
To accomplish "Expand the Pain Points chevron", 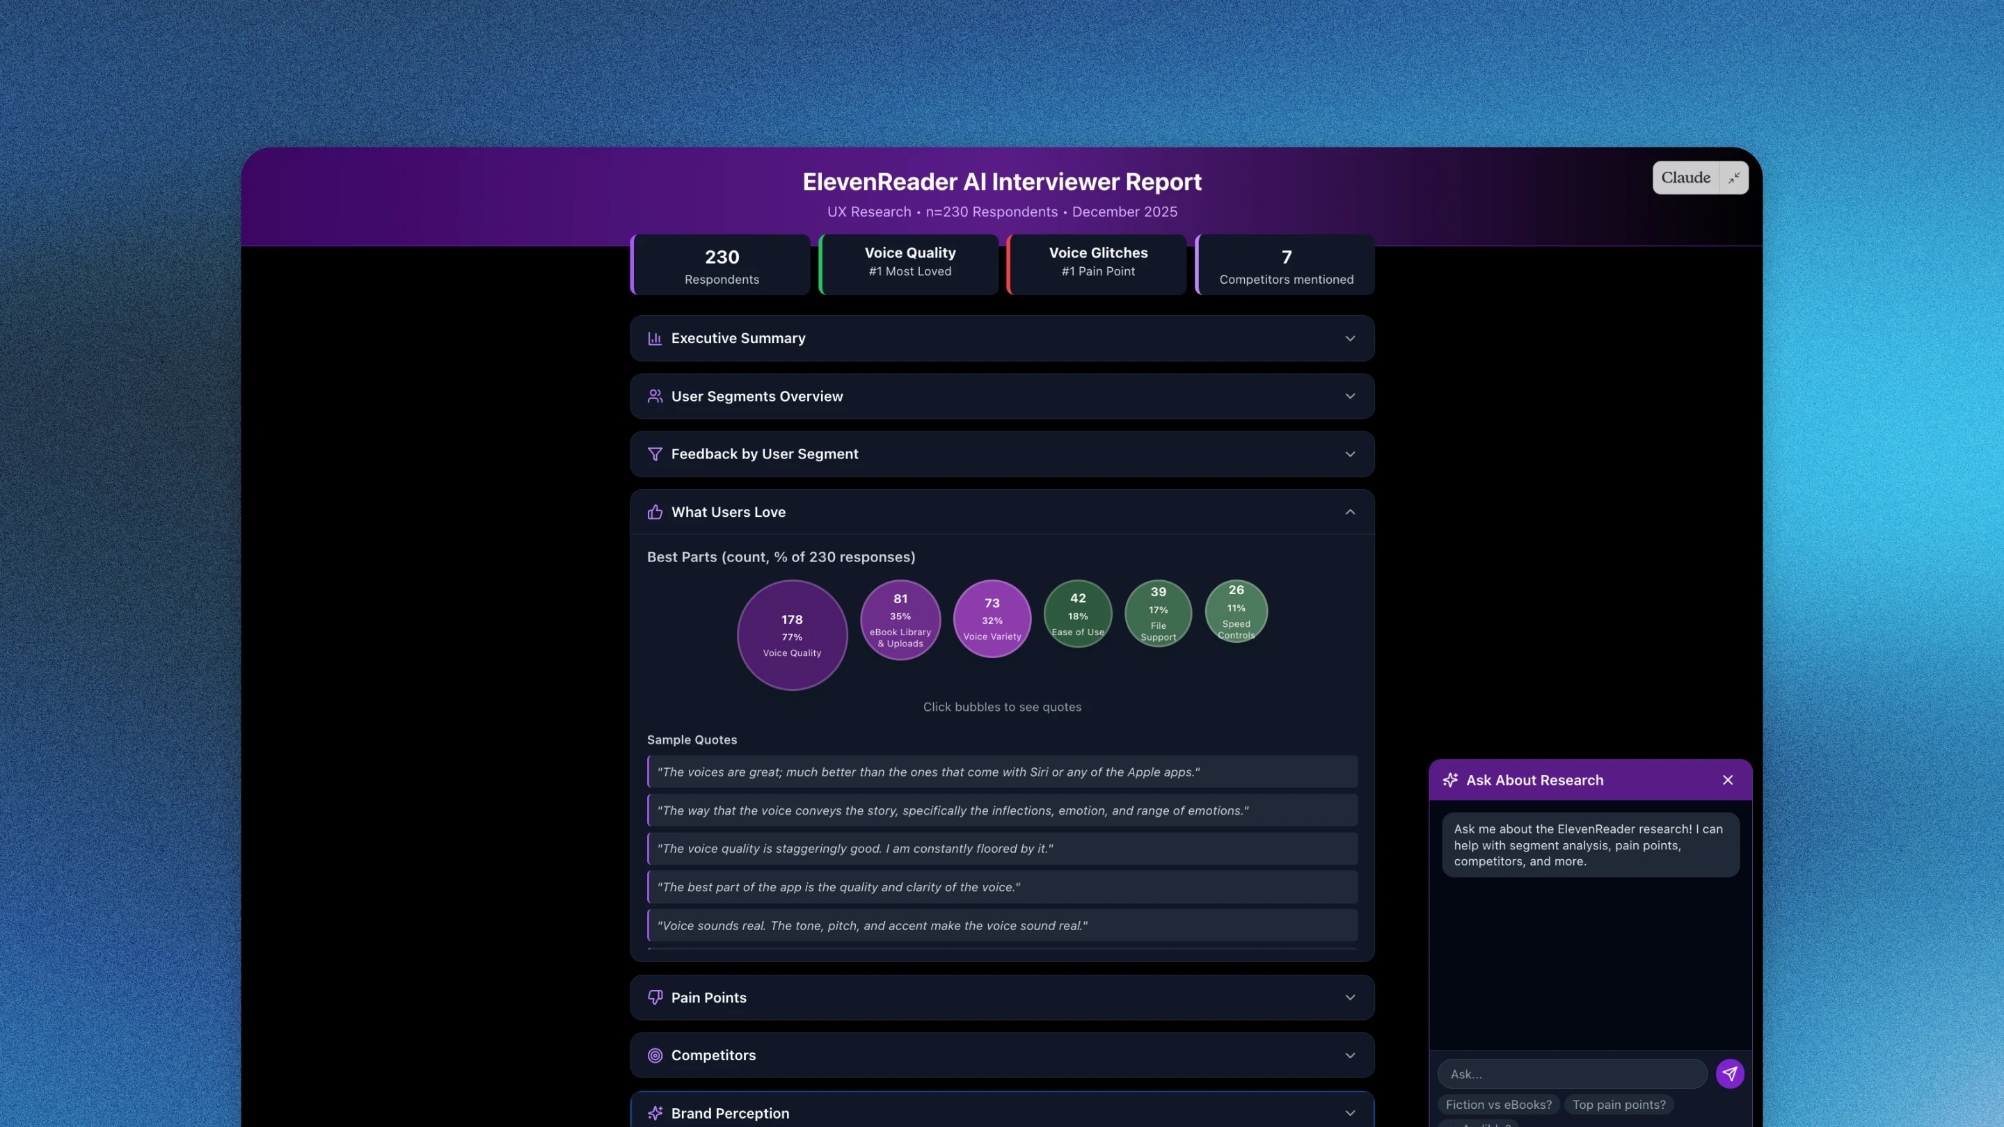I will (1350, 997).
